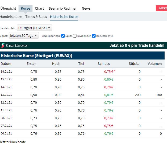Click the 'Jetzt ab 0 € pro Trade handeln!' banner
Viewport: 167px width, 143px height.
tap(137, 45)
